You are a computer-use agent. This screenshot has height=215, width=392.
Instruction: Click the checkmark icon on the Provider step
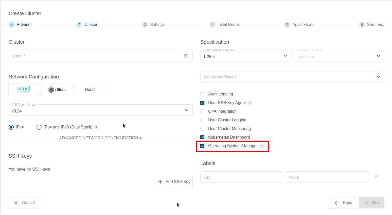pos(11,24)
